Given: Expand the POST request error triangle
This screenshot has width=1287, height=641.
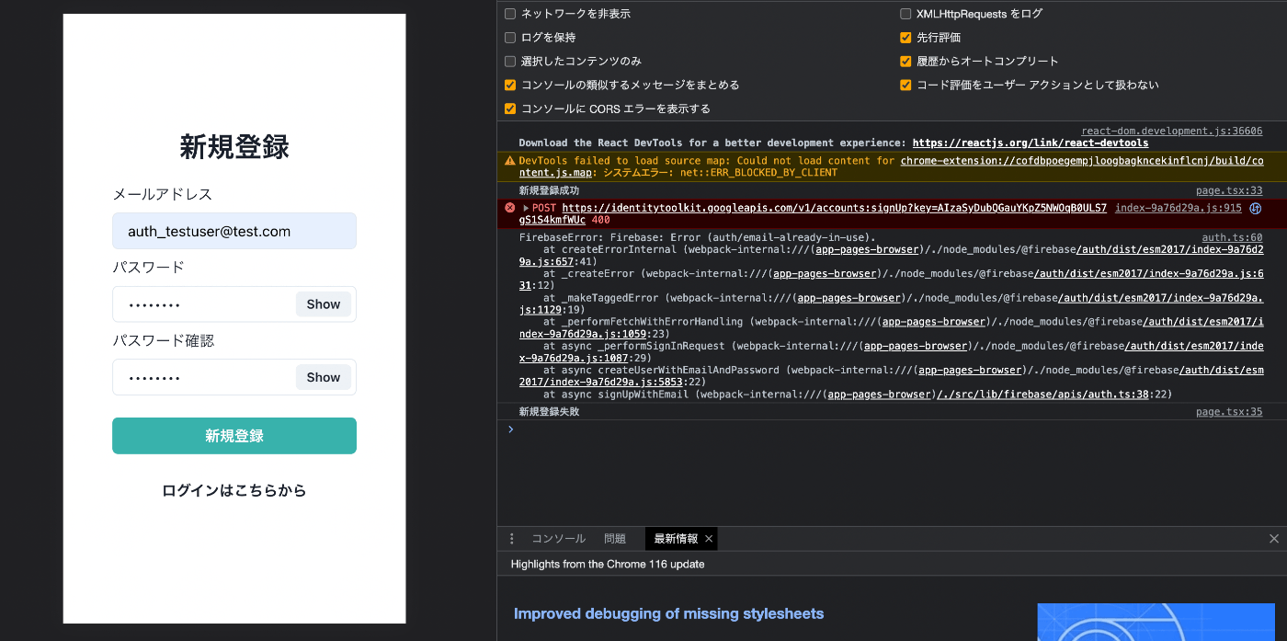Looking at the screenshot, I should (x=526, y=209).
